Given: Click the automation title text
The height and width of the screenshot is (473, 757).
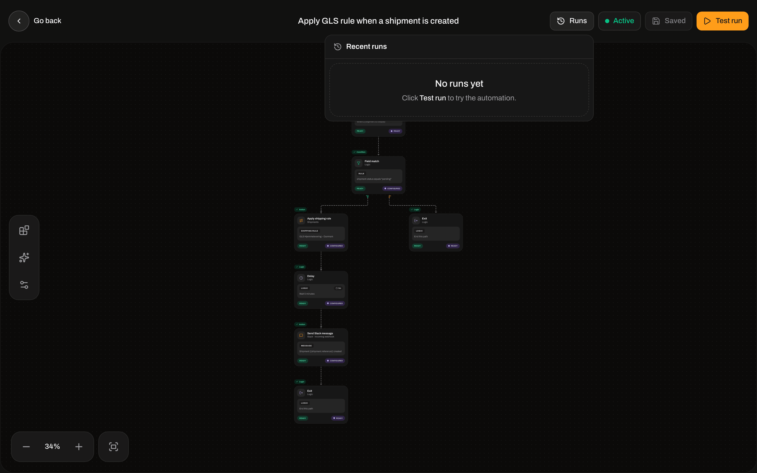Looking at the screenshot, I should (378, 21).
